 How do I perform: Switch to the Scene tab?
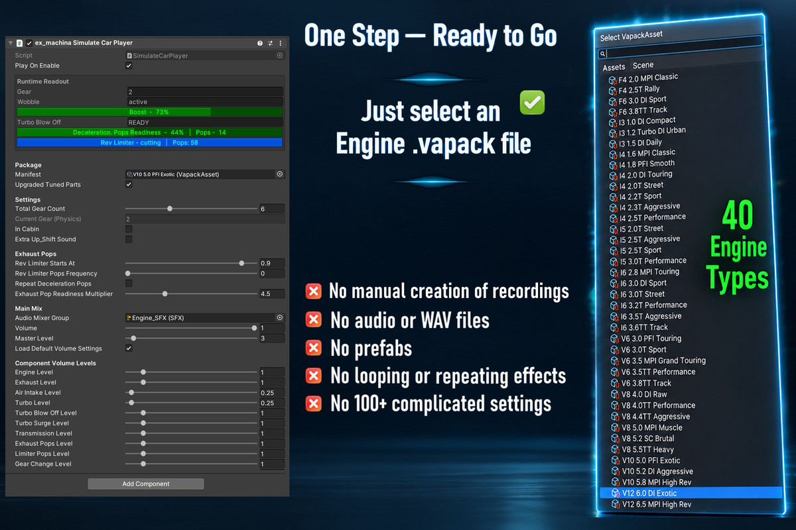click(x=643, y=66)
